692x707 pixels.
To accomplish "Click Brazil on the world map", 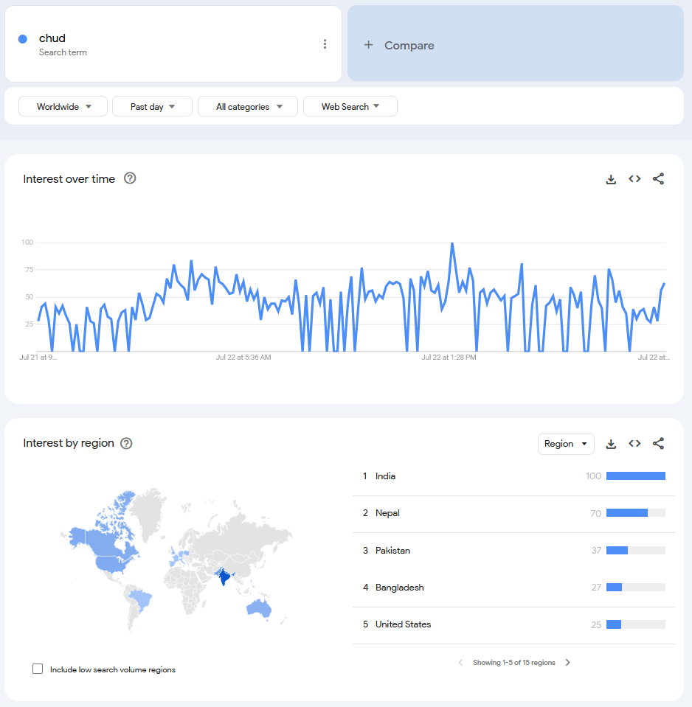I will (141, 599).
